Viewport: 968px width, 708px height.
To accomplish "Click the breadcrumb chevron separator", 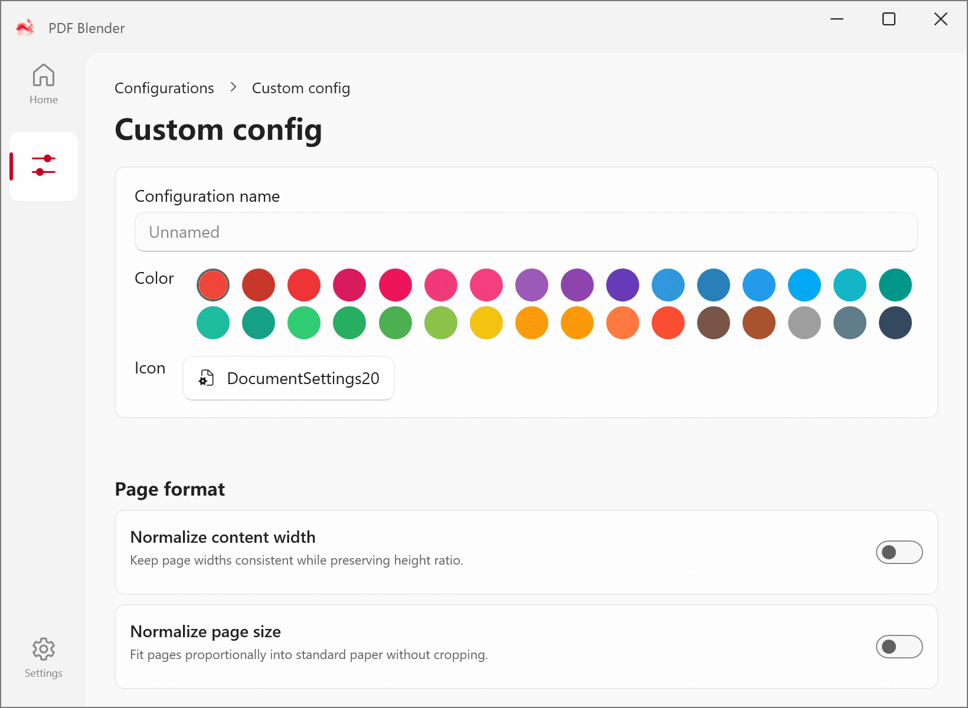I will (233, 87).
